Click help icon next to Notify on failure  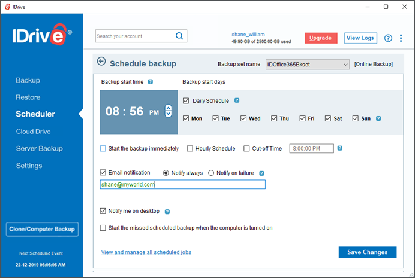coord(261,173)
